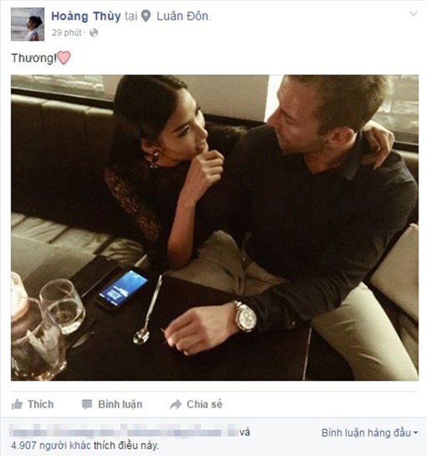Expand the Bình luận hàng đầu dropdown
This screenshot has height=456, width=427.
[x=369, y=433]
